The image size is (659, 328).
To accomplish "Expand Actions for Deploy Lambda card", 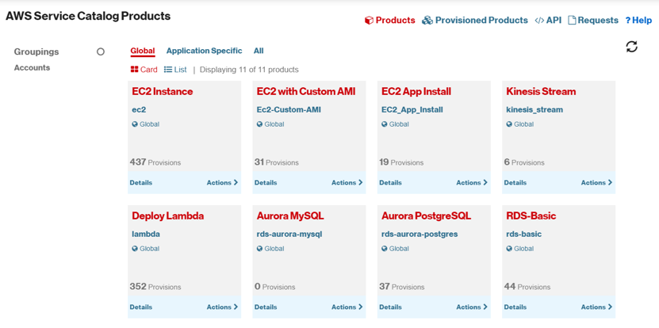I will (x=222, y=307).
